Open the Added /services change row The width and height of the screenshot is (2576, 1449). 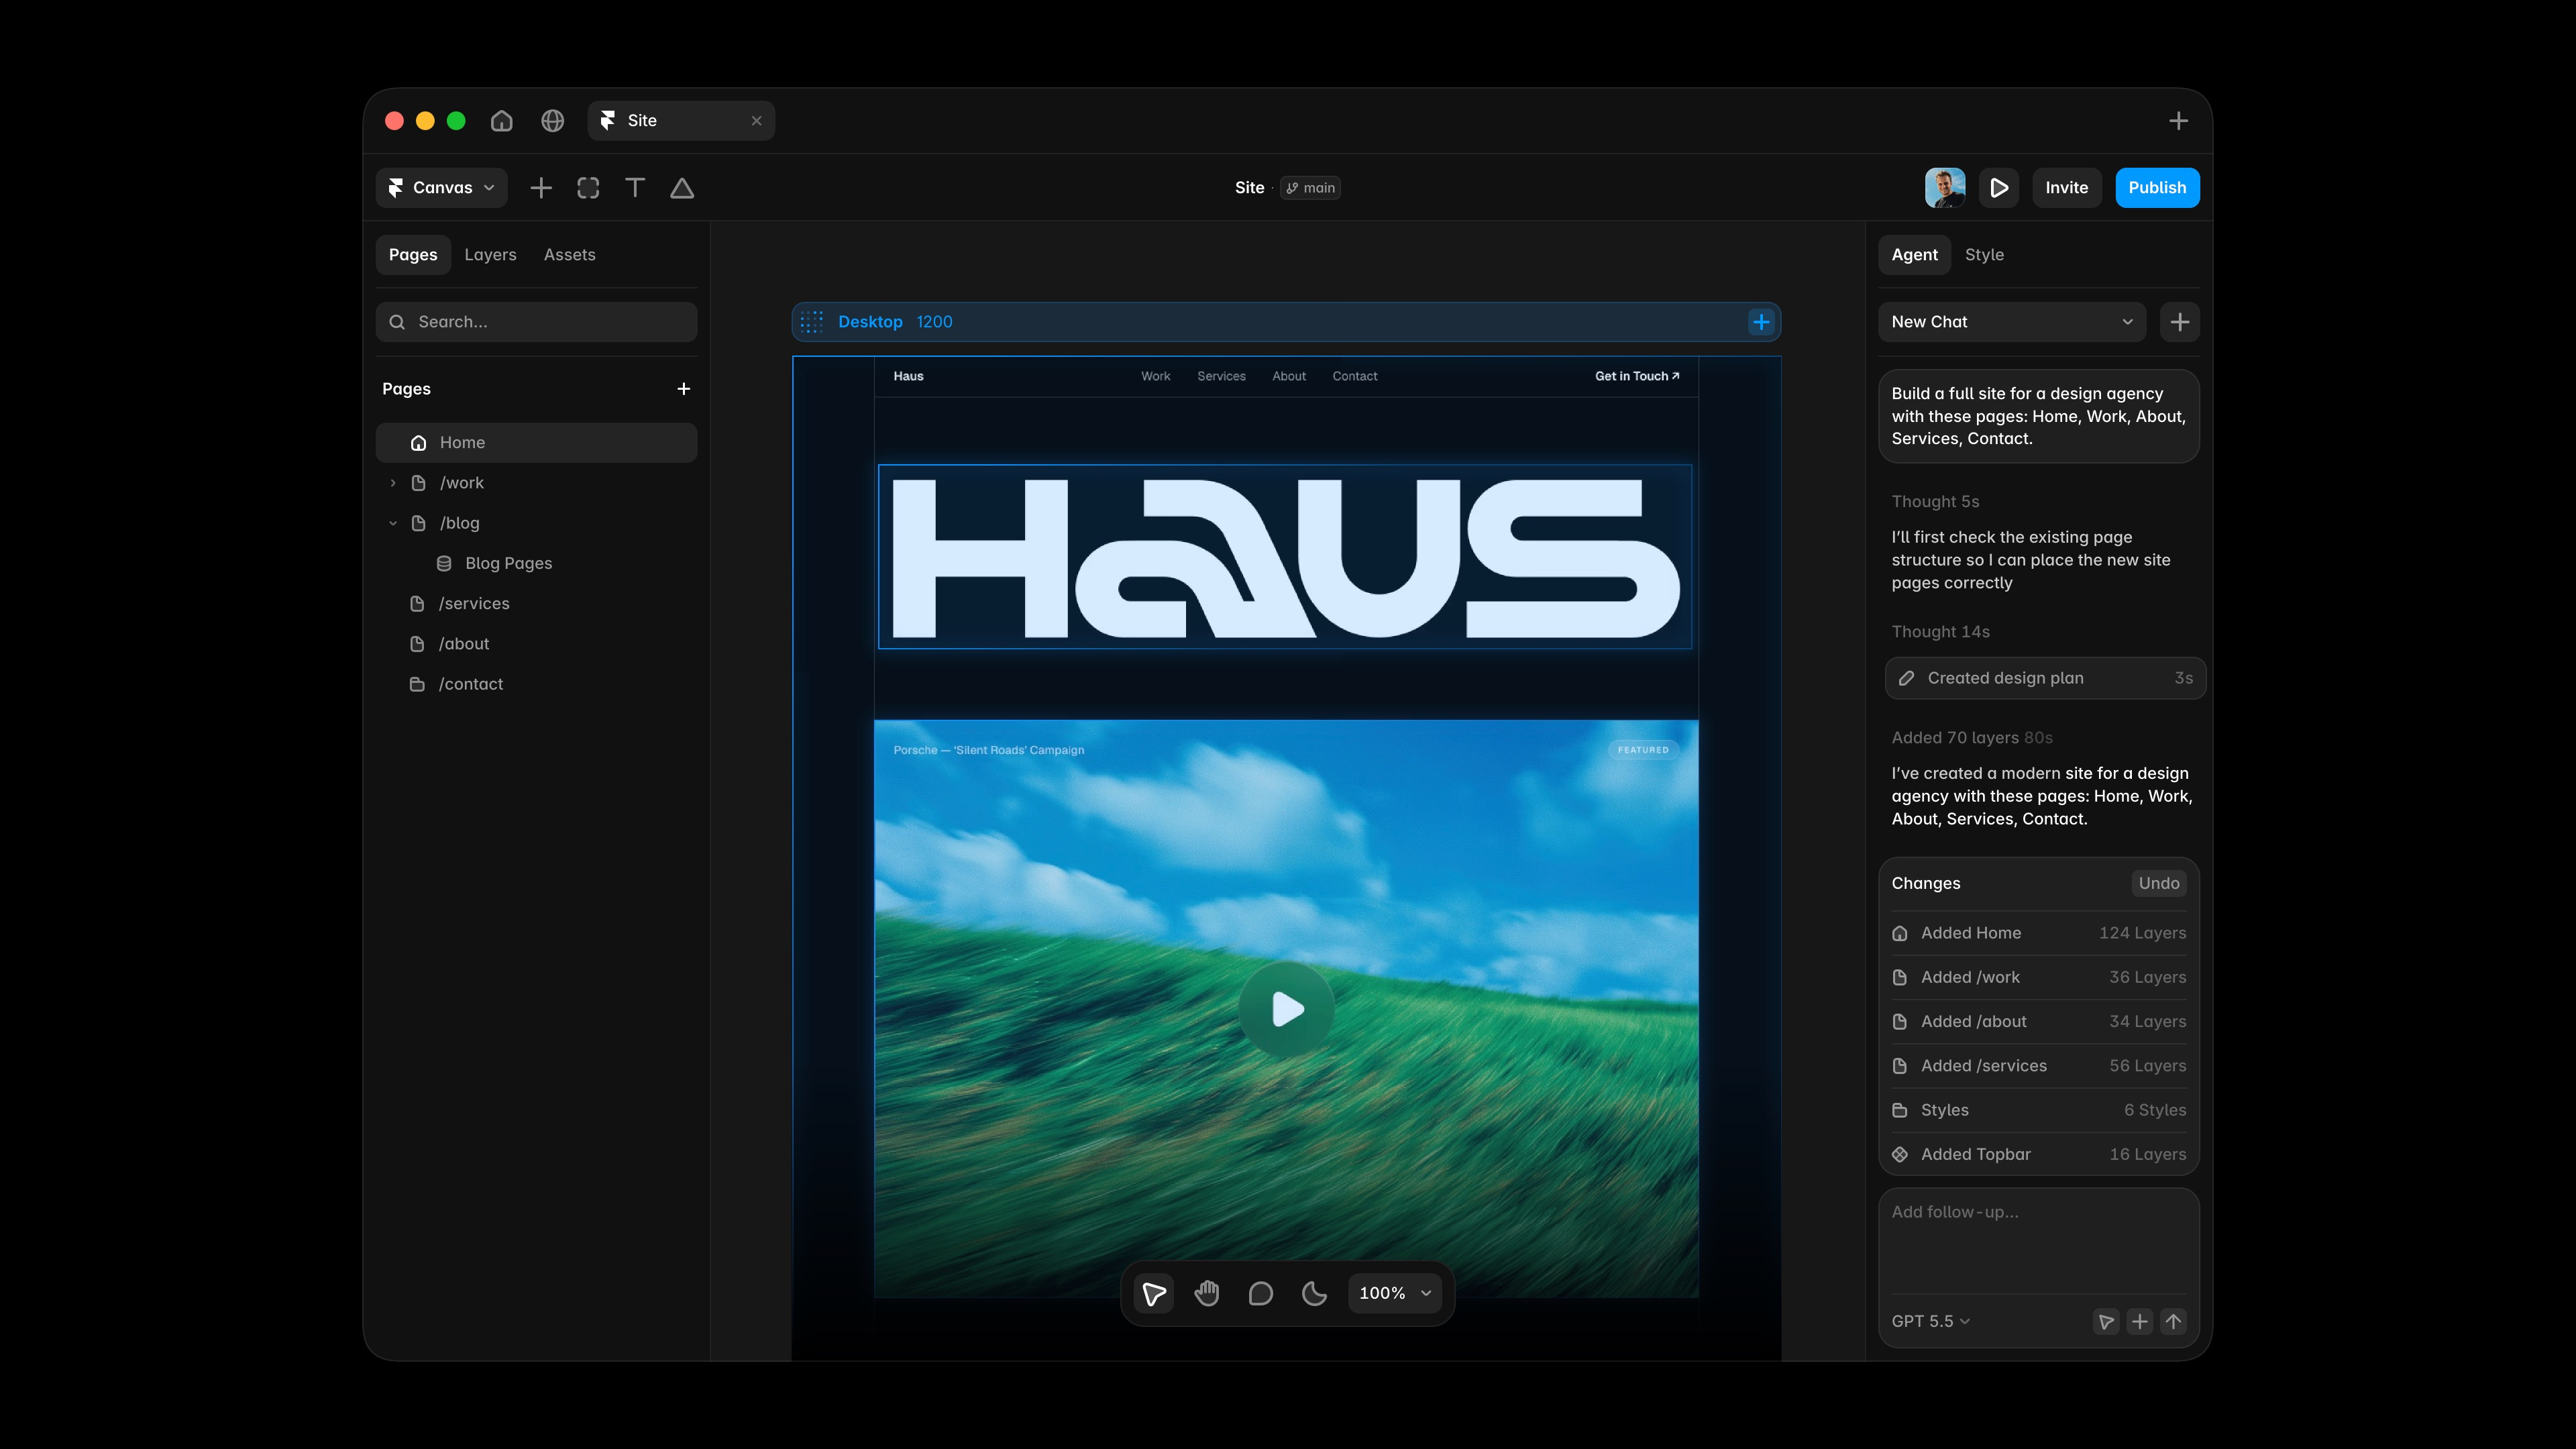[2039, 1066]
